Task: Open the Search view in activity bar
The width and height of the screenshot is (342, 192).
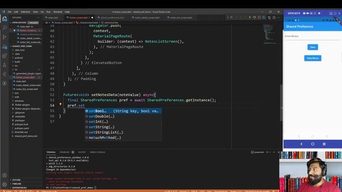Action: coord(4,28)
